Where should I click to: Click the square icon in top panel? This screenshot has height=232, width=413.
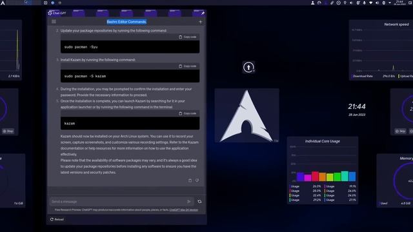[46, 3]
